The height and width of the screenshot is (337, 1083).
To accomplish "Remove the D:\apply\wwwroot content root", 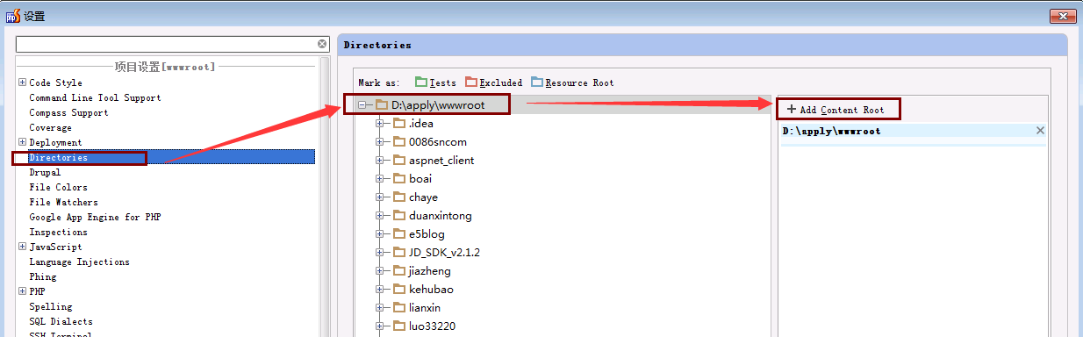I will click(1040, 131).
